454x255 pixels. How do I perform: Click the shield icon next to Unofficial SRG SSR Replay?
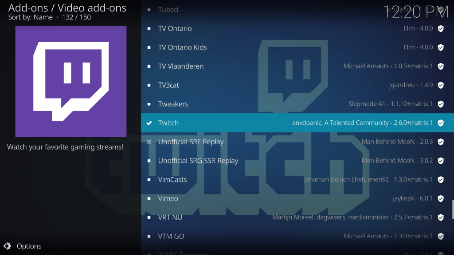[440, 161]
